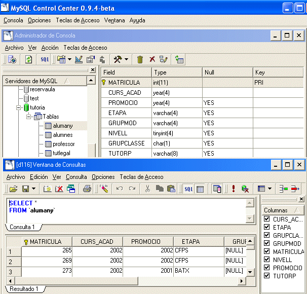Click the yellow trash empty table icon

140,59
